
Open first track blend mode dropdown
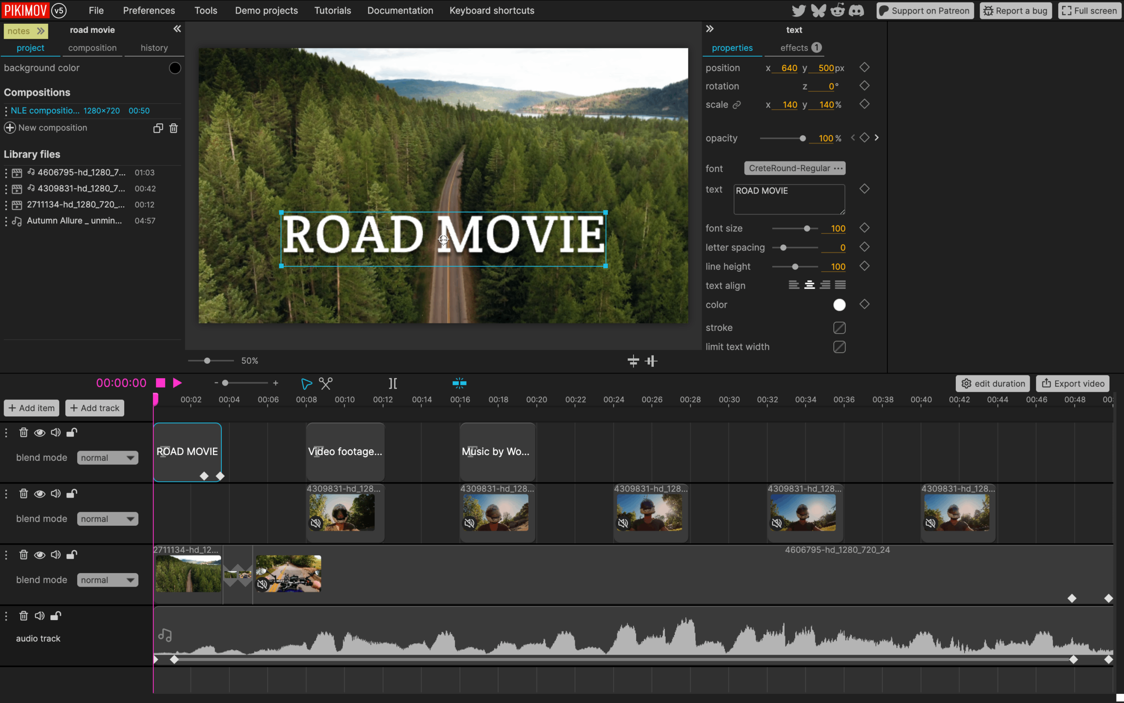tap(108, 458)
